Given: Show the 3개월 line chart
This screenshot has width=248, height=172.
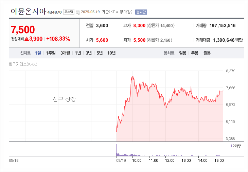Looking at the screenshot, I should click(65, 53).
